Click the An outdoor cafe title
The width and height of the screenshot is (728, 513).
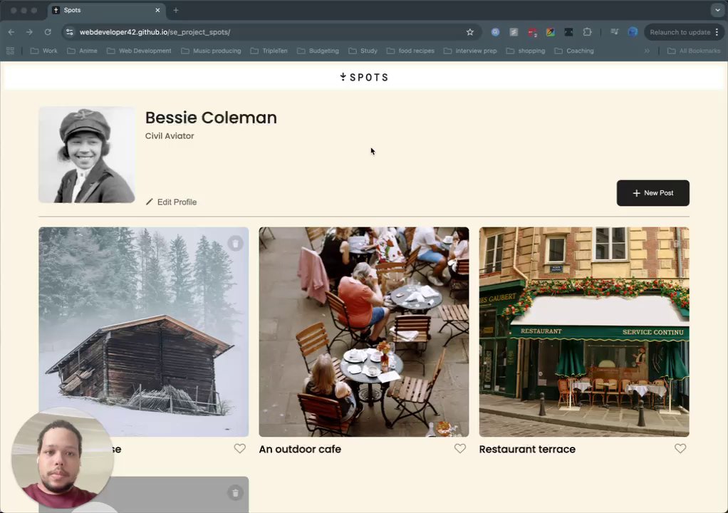pyautogui.click(x=300, y=449)
